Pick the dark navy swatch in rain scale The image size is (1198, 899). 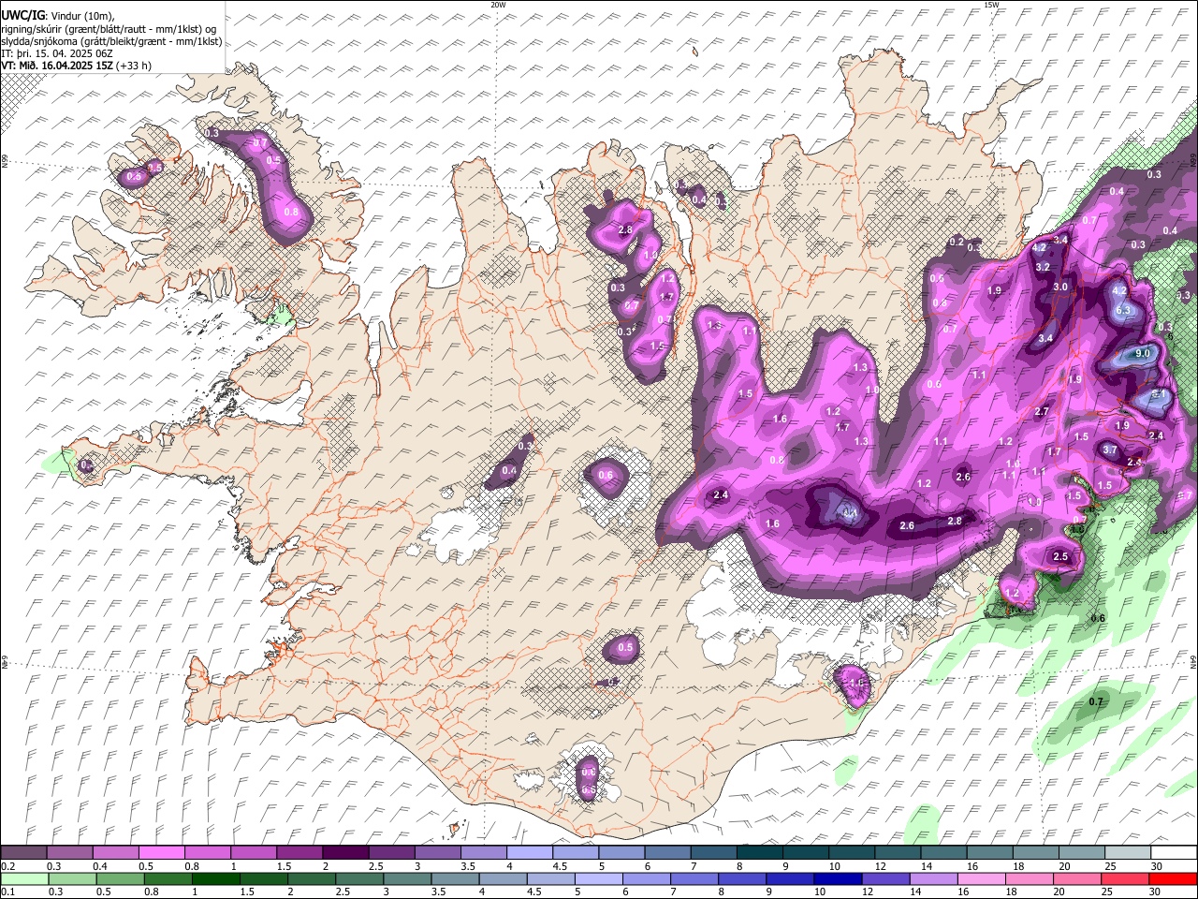[x=838, y=878]
